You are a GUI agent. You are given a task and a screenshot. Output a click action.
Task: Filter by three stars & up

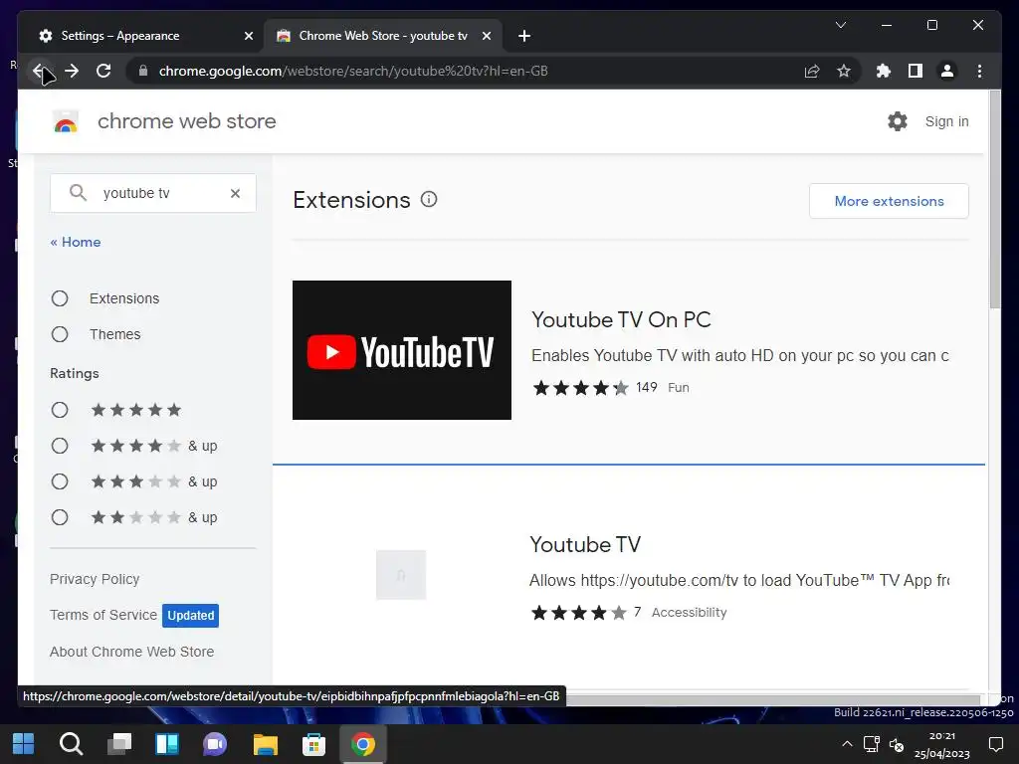tap(60, 481)
